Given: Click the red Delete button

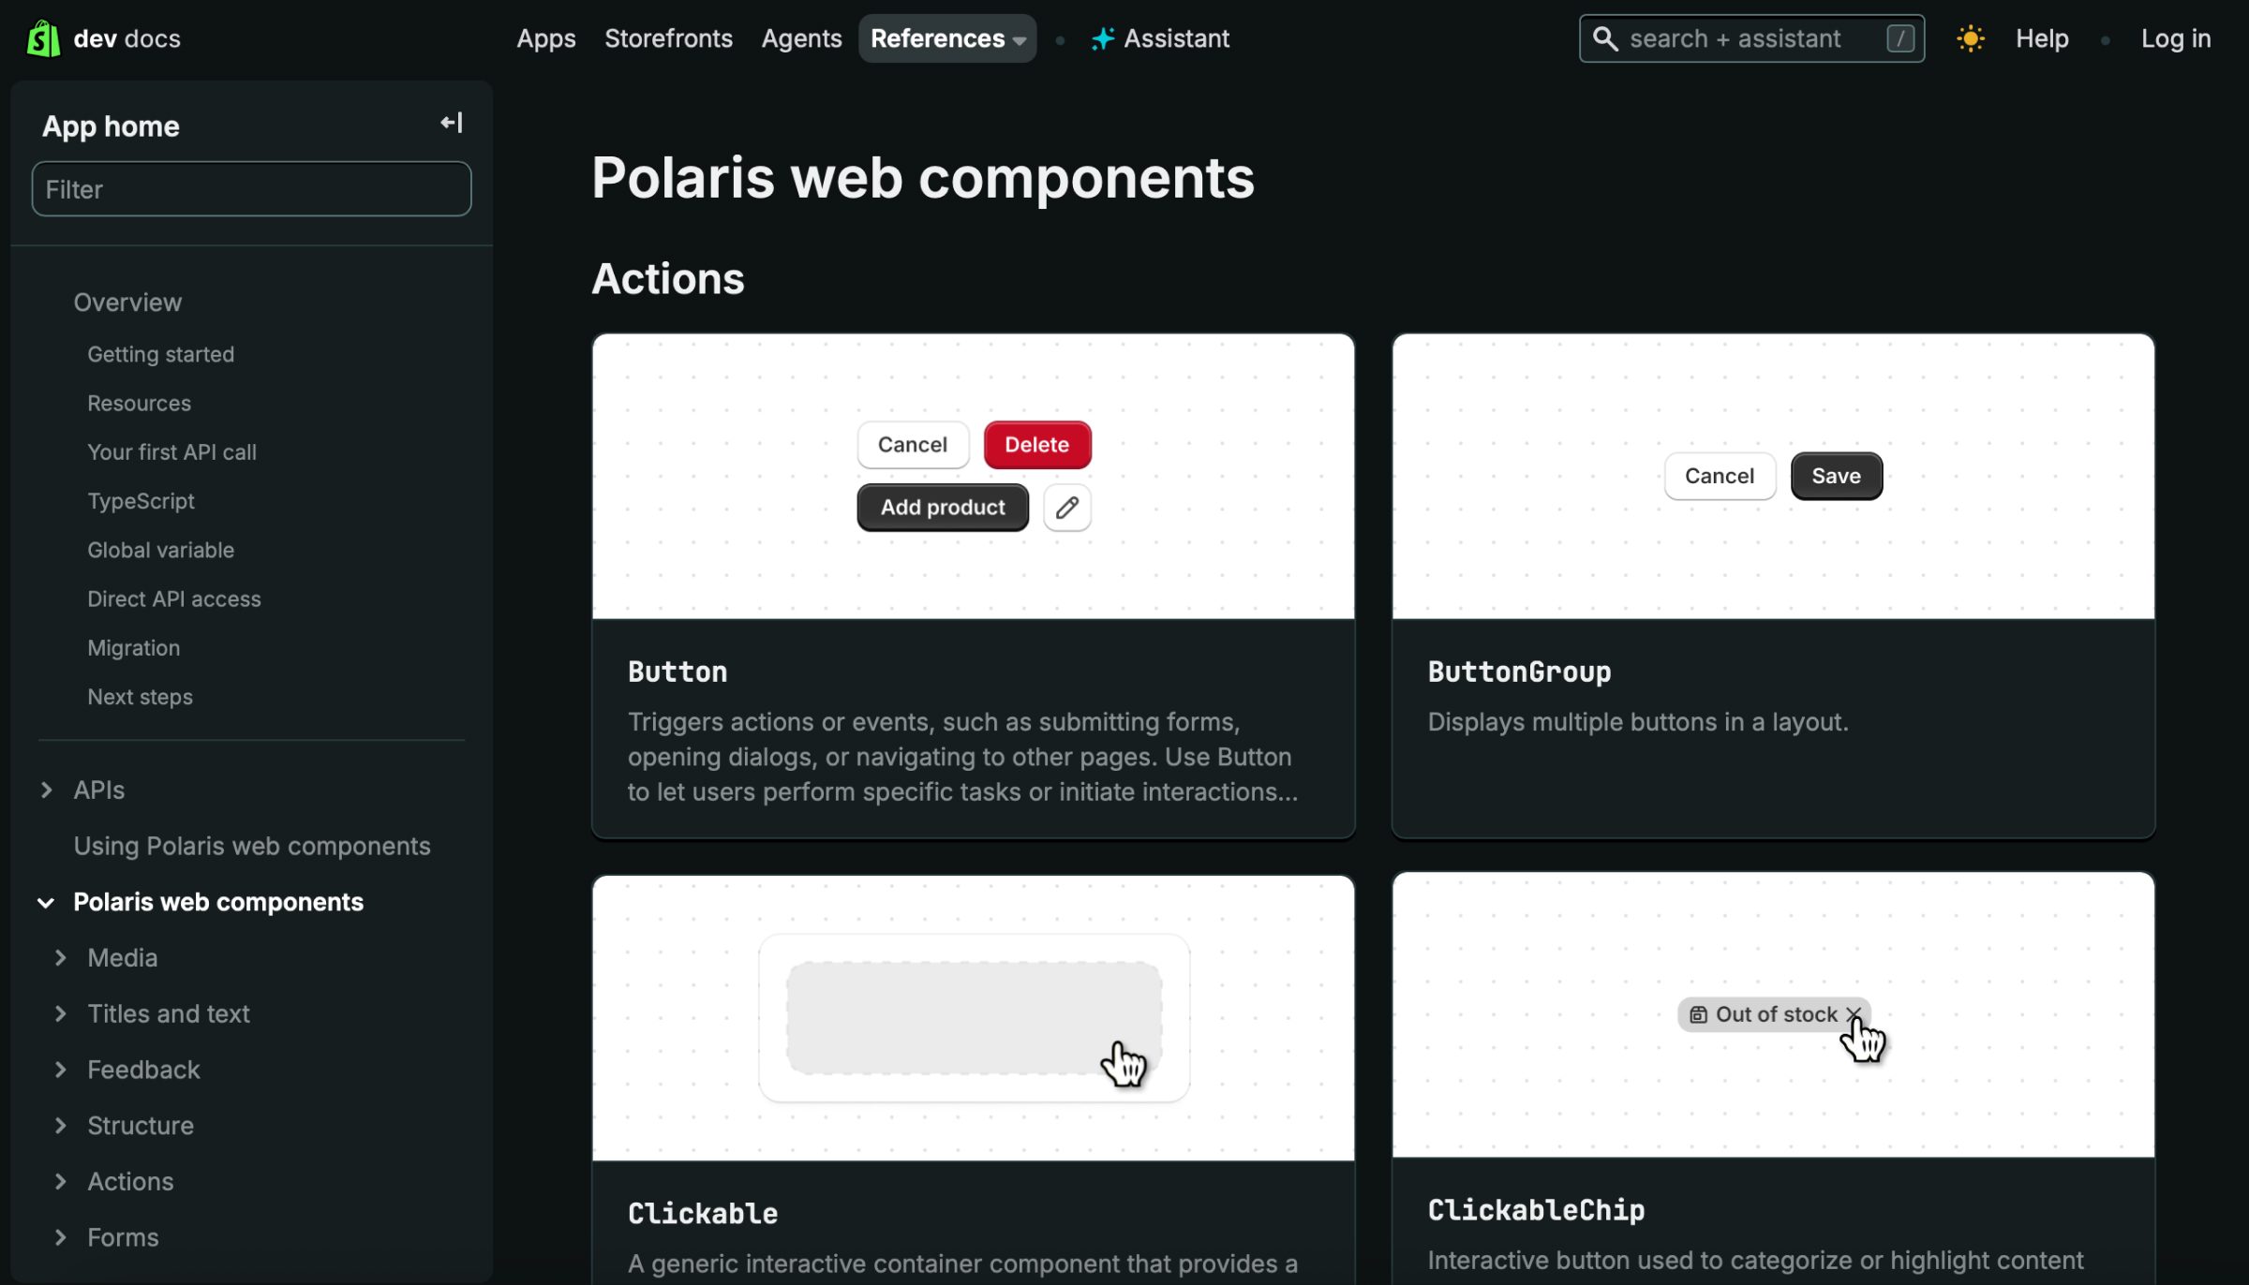Looking at the screenshot, I should tap(1036, 445).
